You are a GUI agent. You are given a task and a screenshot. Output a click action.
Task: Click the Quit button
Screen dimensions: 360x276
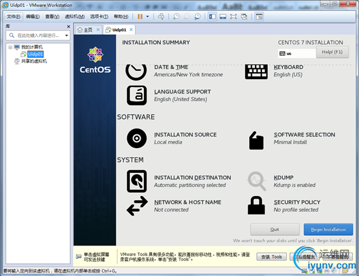[275, 229]
